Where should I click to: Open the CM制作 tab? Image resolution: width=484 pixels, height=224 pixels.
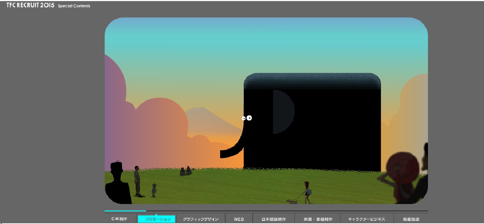(x=119, y=219)
